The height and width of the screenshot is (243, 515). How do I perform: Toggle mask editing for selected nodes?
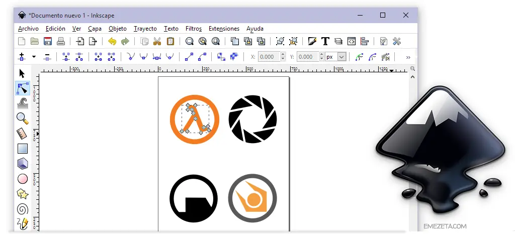tap(372, 57)
